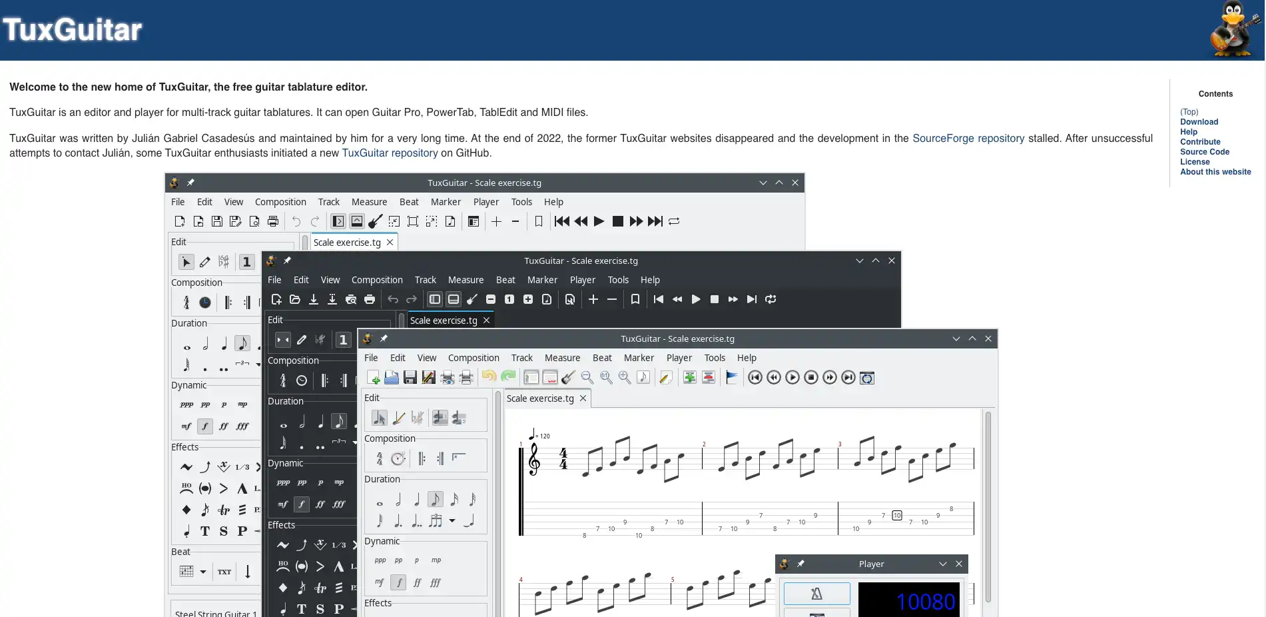The height and width of the screenshot is (617, 1266).
Task: Click Tapping T effect in back window
Action: [205, 531]
